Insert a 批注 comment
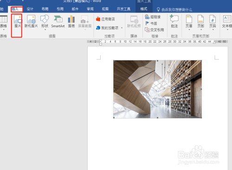232x170 pixels. coord(174,21)
